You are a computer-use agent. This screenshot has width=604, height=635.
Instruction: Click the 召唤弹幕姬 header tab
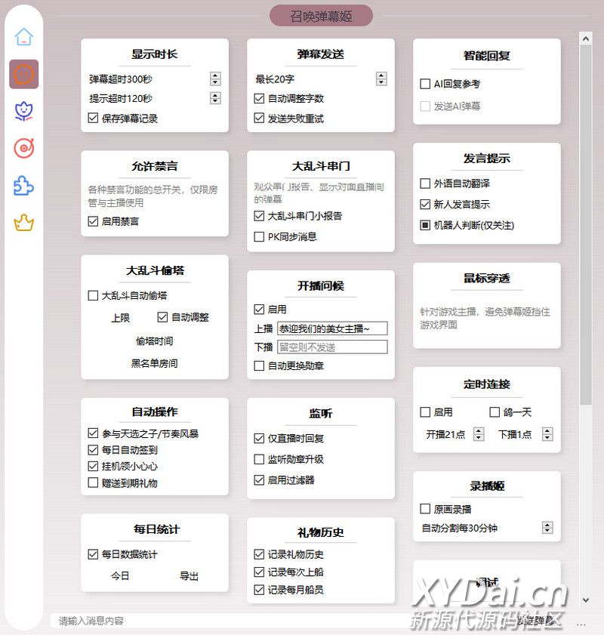coord(321,16)
